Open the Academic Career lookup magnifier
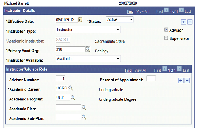203x132 pixels. pos(71,88)
